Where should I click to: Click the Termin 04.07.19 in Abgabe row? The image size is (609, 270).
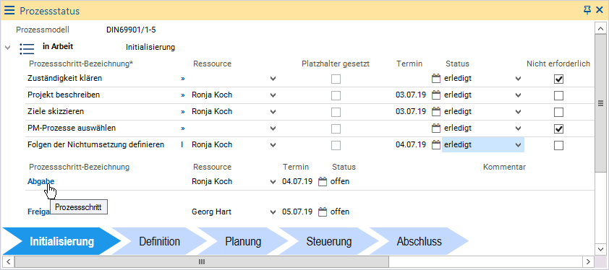pyautogui.click(x=297, y=181)
